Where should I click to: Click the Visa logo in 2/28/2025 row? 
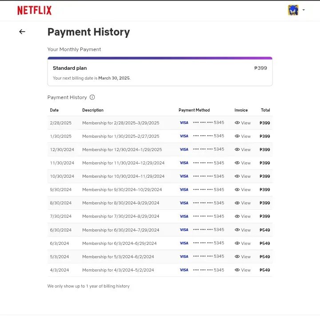pos(184,123)
